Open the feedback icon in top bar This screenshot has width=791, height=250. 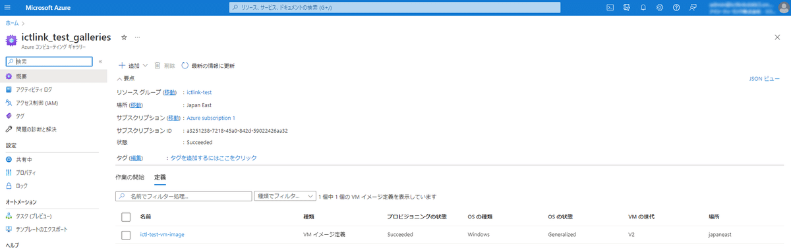[x=693, y=7]
